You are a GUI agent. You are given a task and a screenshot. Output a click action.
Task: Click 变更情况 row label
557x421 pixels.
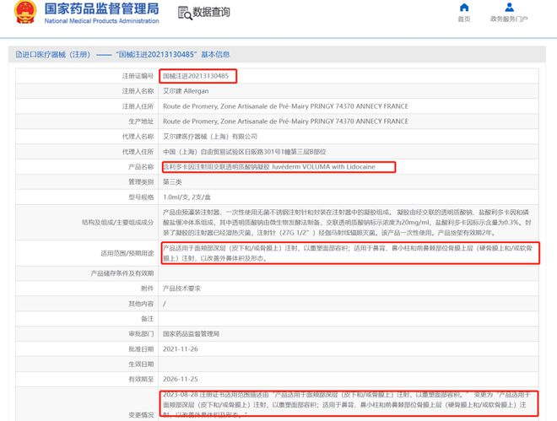[141, 415]
